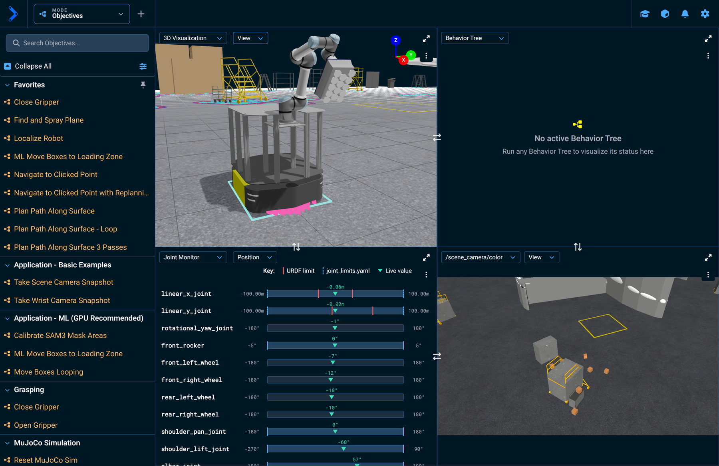
Task: Open the View dropdown in scene camera pane
Action: pyautogui.click(x=541, y=257)
